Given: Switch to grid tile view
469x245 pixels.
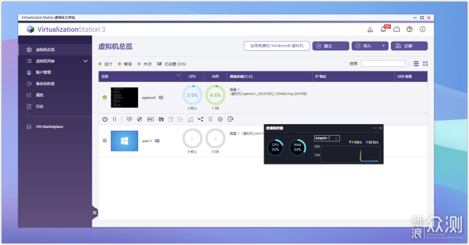Looking at the screenshot, I should click(x=425, y=64).
